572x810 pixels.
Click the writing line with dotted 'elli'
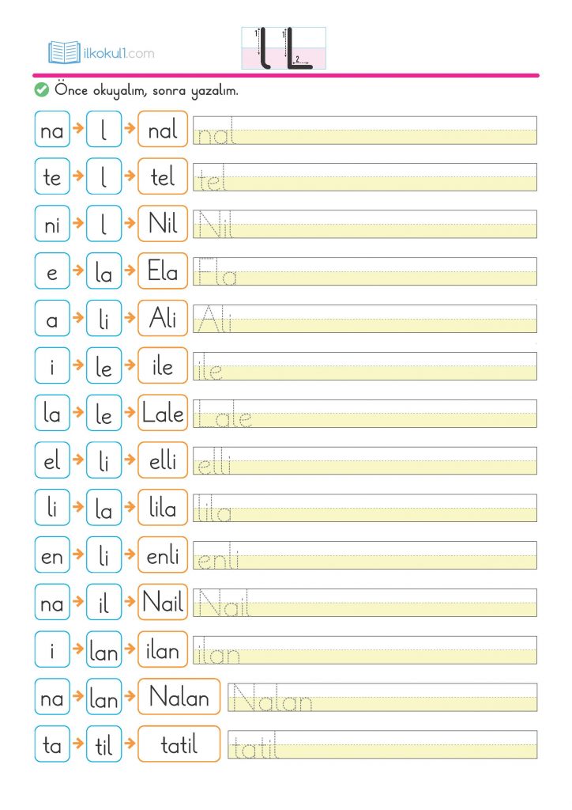365,460
